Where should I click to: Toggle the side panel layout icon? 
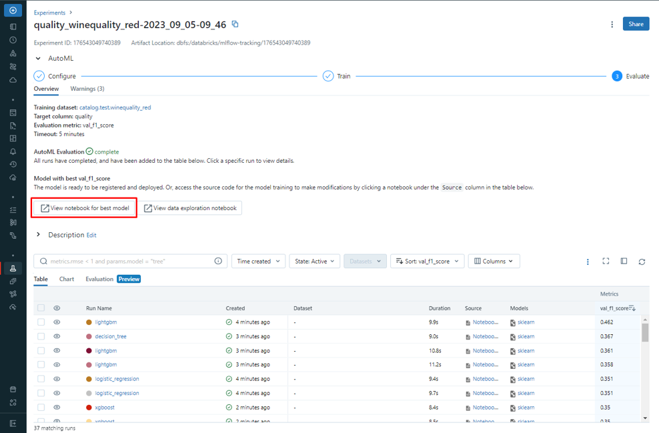624,262
